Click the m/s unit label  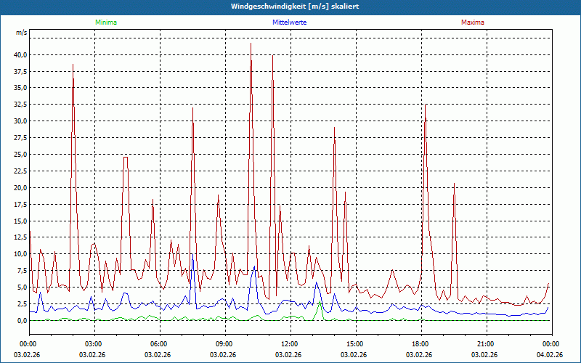tap(21, 33)
